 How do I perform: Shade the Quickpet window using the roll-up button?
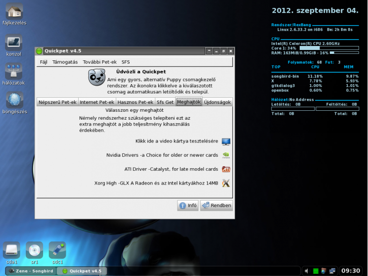209,51
